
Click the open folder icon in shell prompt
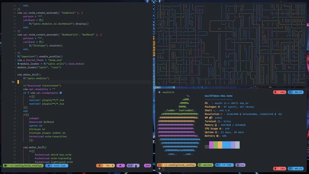pos(159,165)
